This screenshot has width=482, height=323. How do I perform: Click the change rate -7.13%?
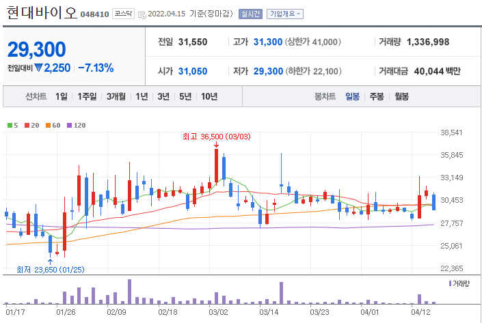pyautogui.click(x=96, y=68)
